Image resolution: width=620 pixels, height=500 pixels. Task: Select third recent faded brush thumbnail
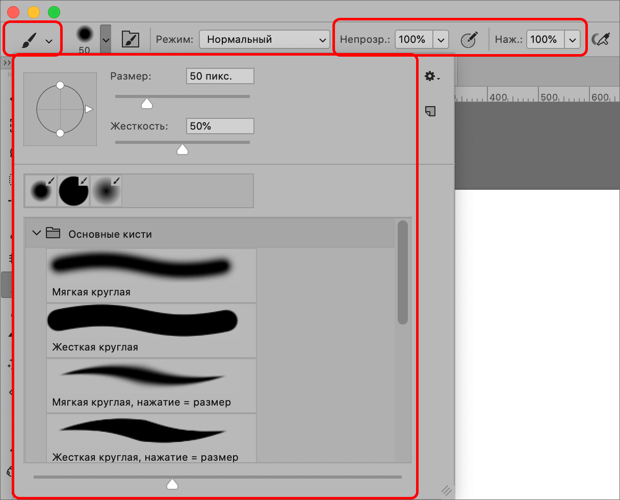pos(106,191)
